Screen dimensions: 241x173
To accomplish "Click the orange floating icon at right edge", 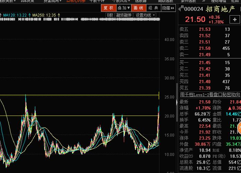I will [239, 128].
